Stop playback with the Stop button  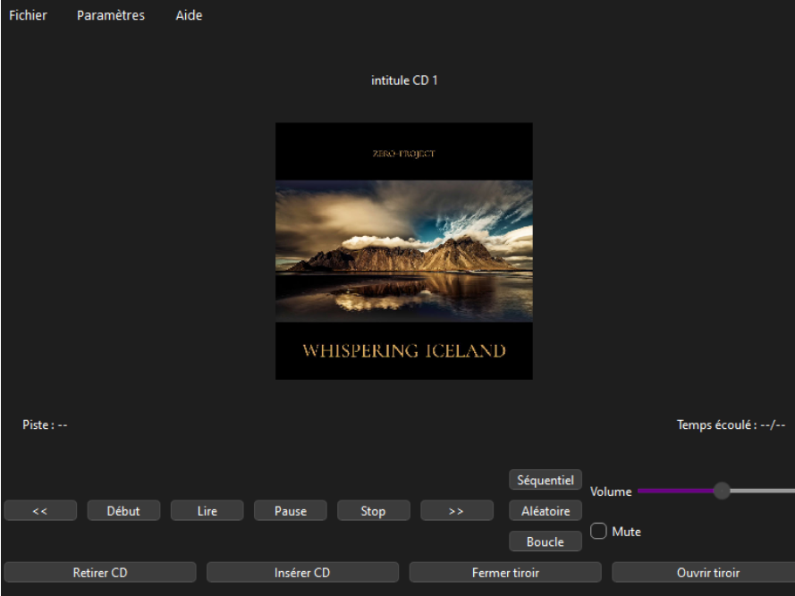point(373,511)
